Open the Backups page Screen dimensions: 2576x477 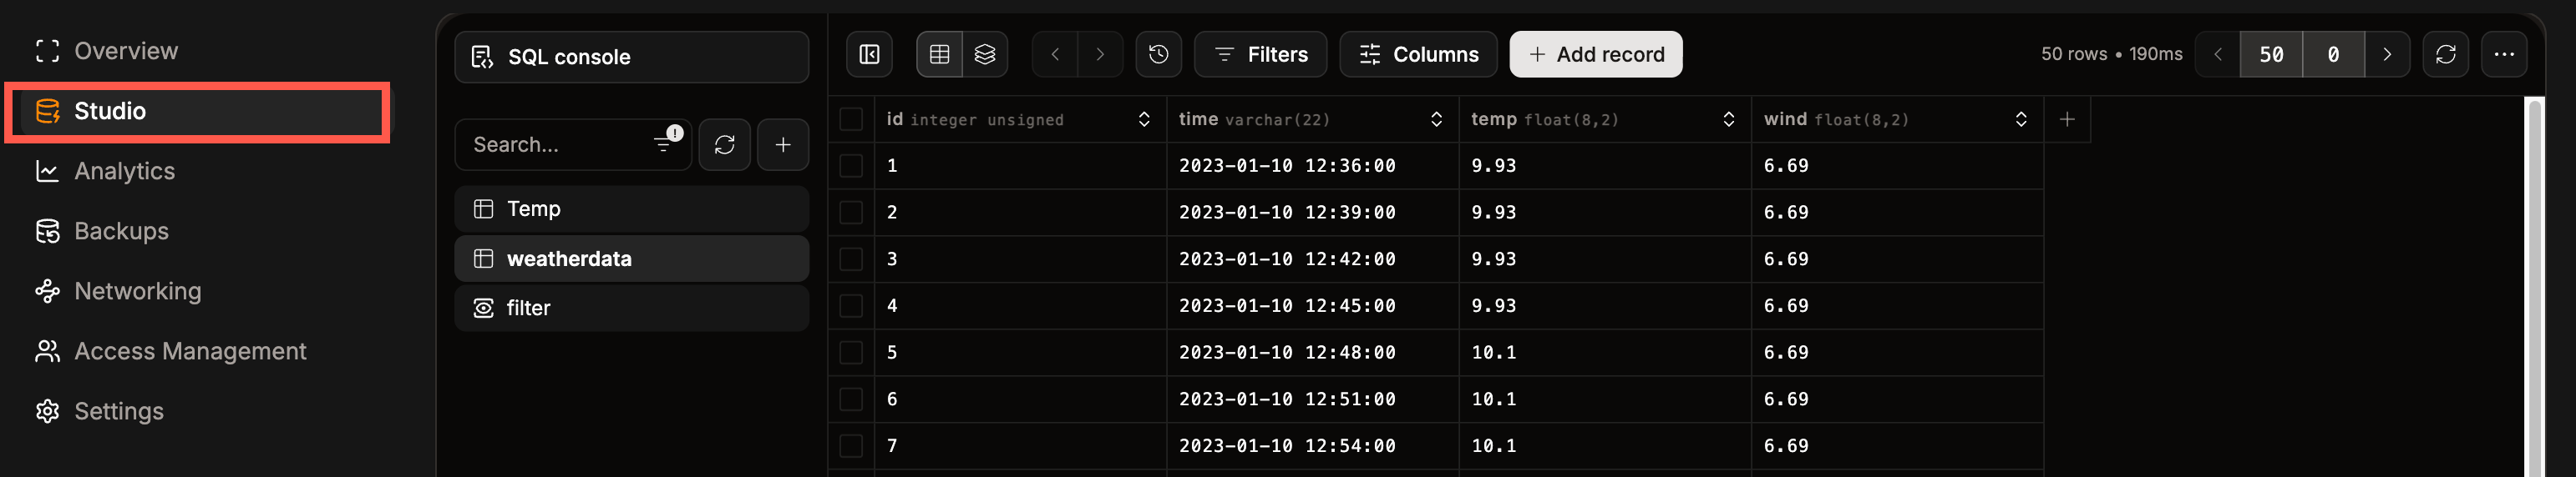(101, 232)
